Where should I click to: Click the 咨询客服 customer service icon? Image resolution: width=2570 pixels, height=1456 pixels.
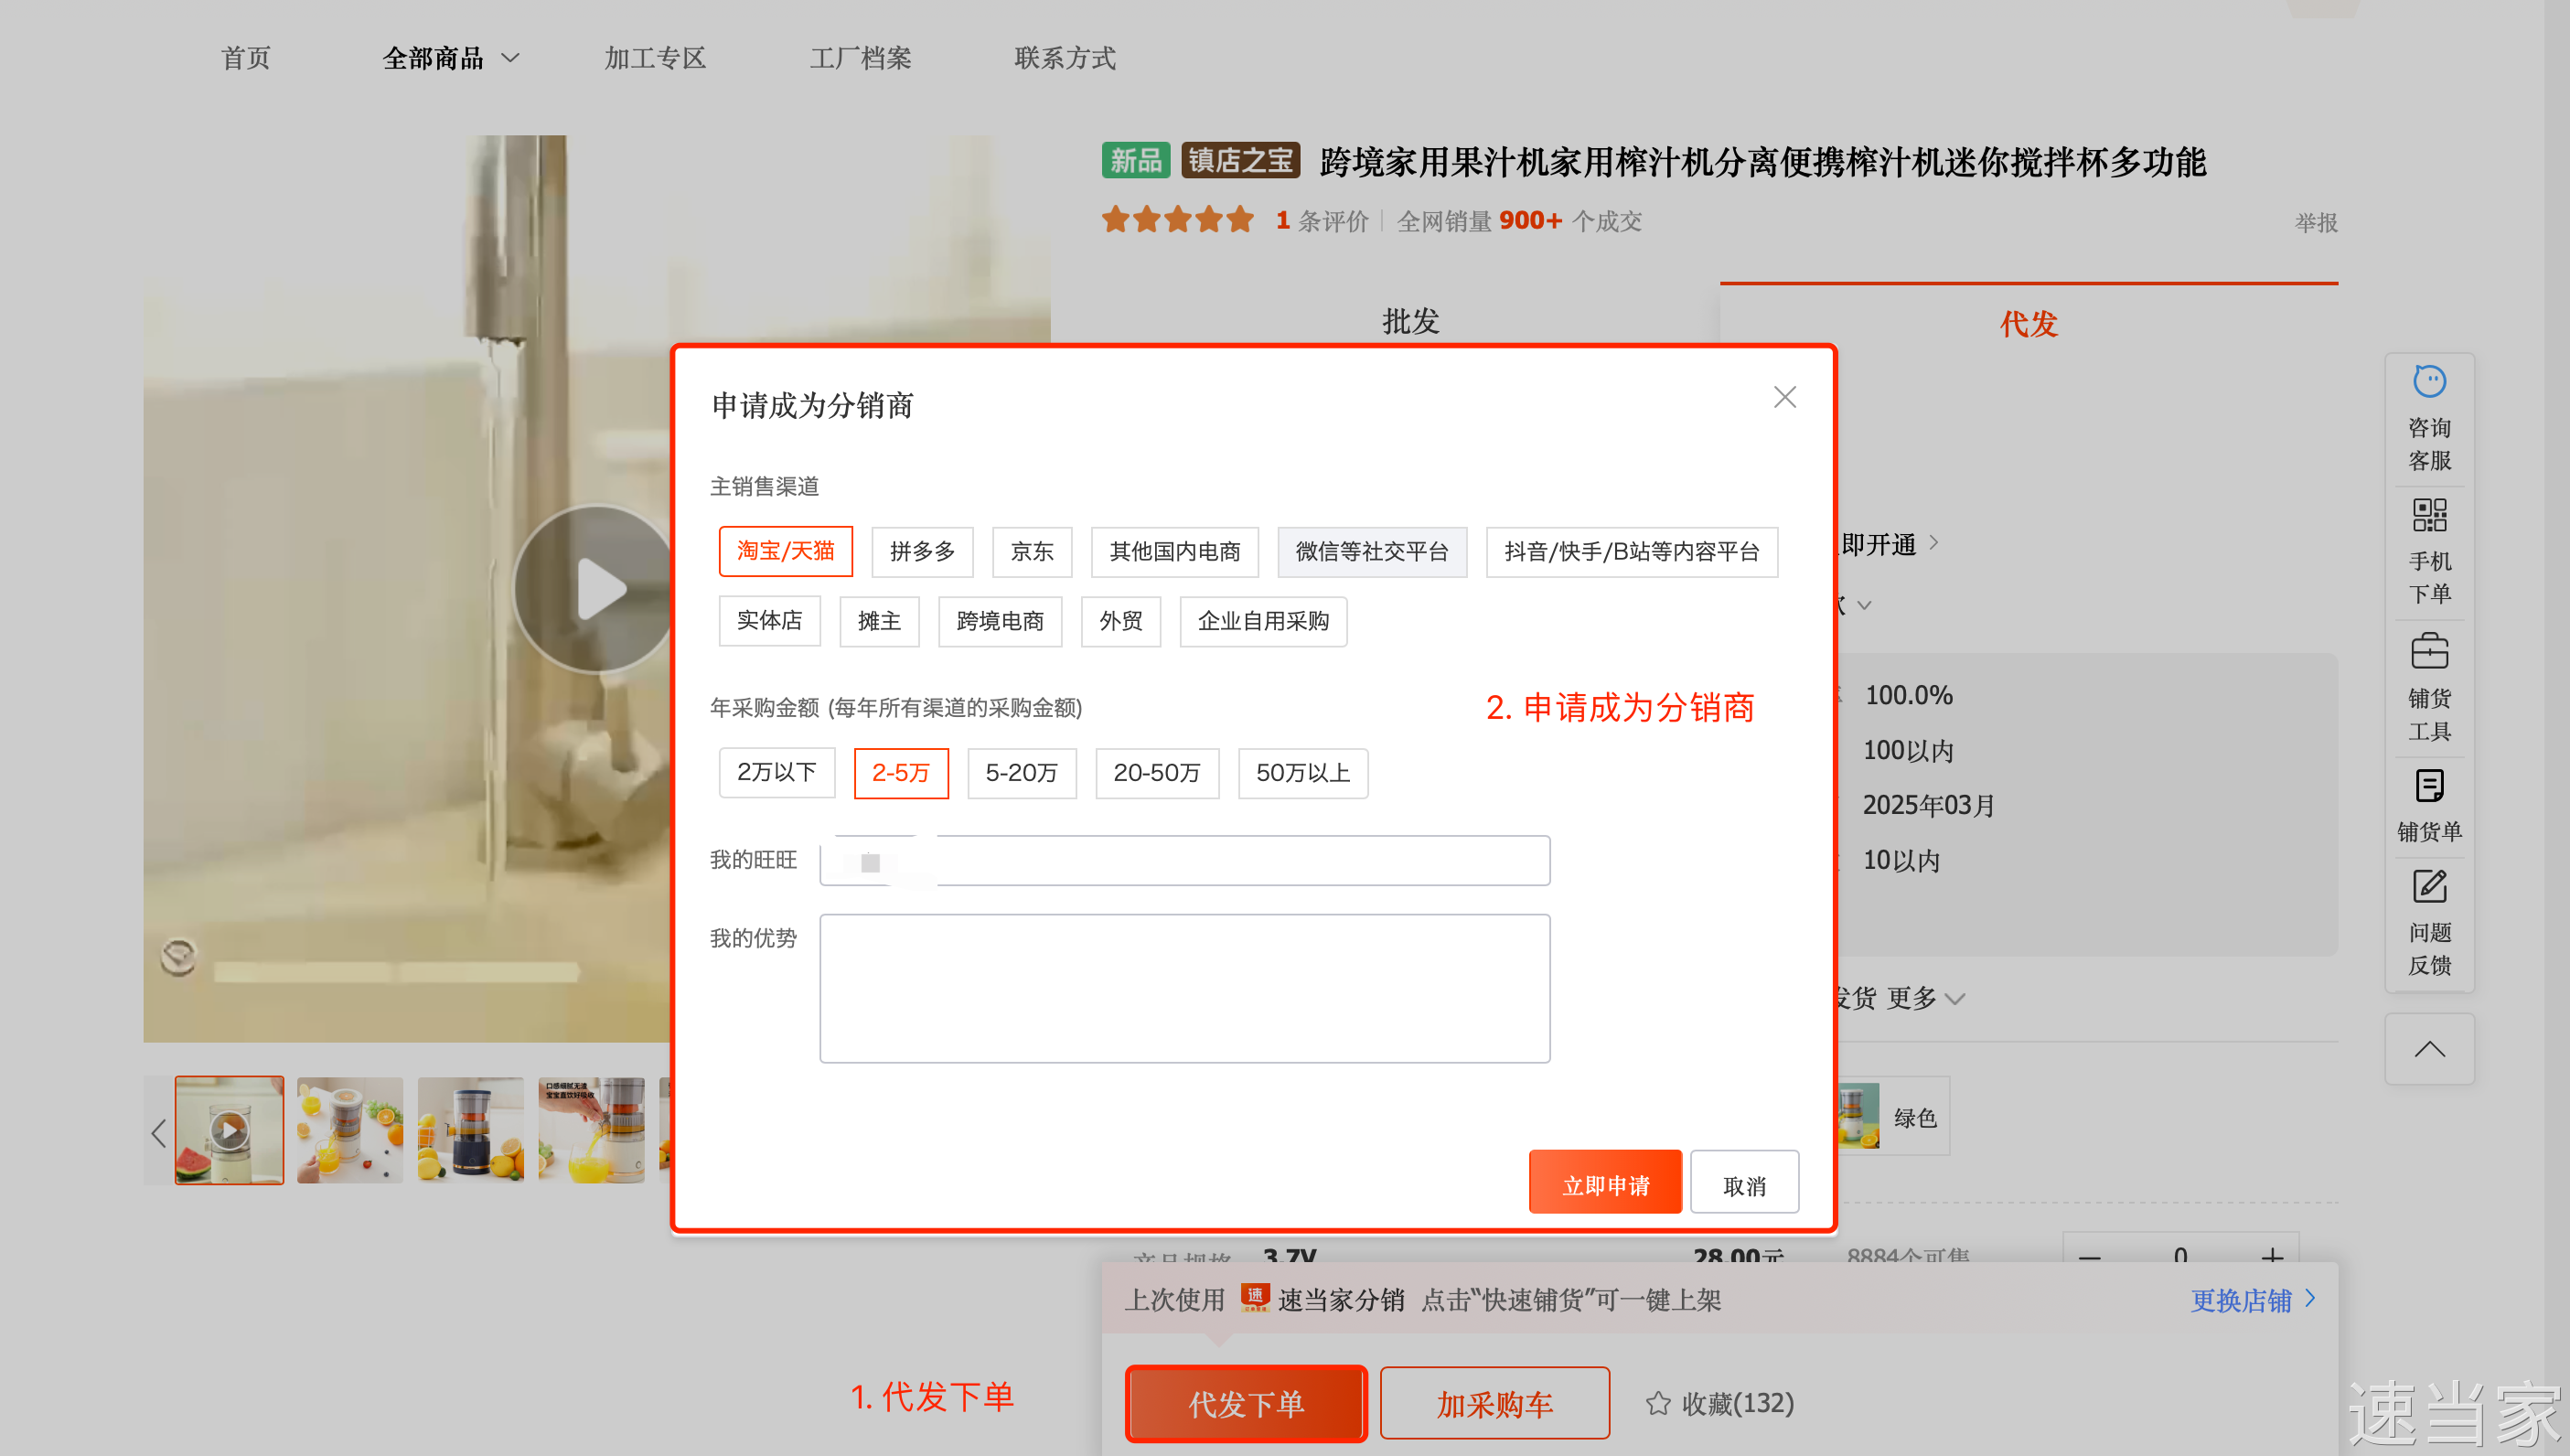point(2428,383)
